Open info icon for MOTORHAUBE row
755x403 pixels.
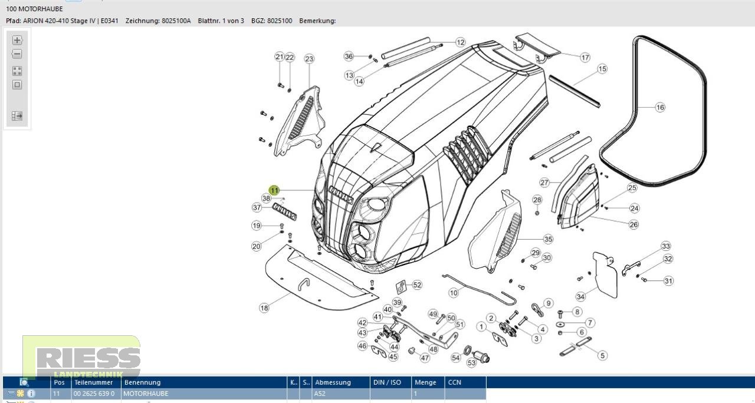[31, 394]
